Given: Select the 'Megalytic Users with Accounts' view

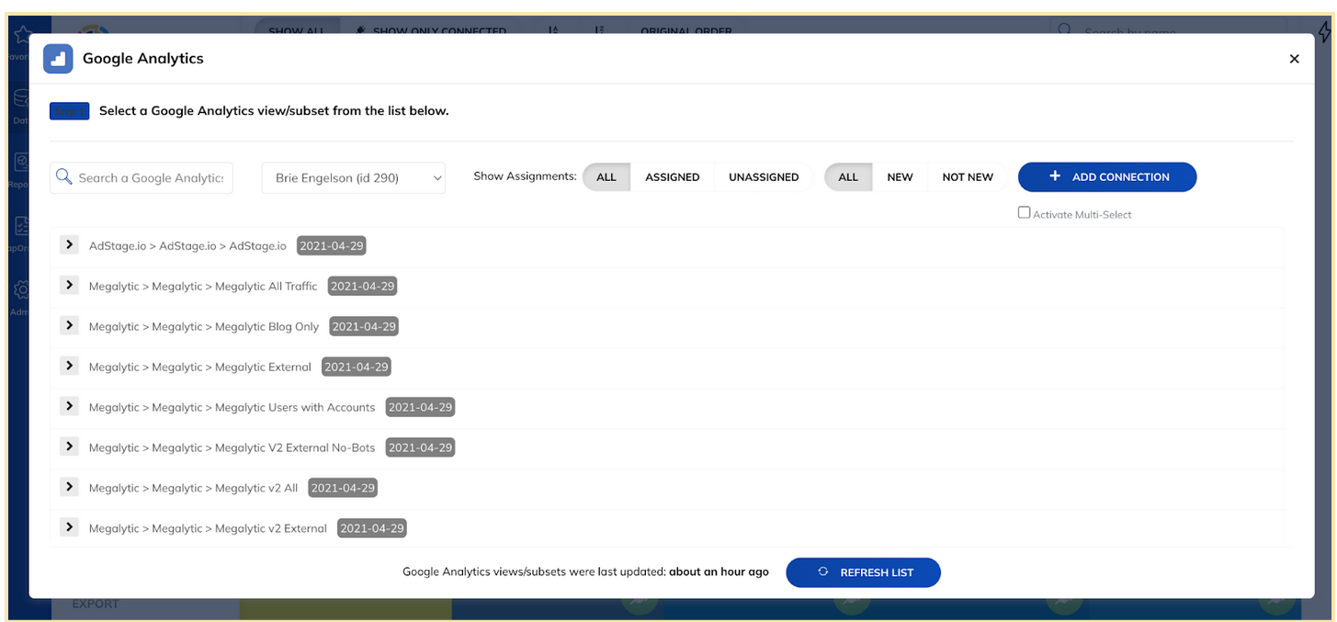Looking at the screenshot, I should pos(232,408).
